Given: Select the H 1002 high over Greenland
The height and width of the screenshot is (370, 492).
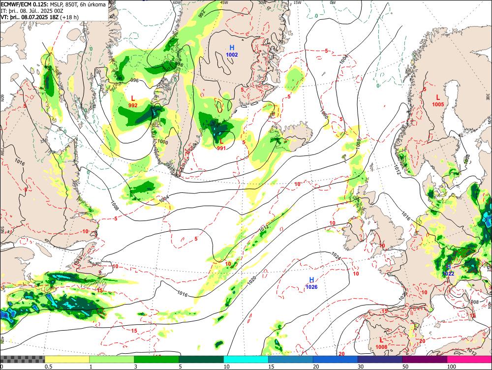Looking at the screenshot, I should 232,51.
